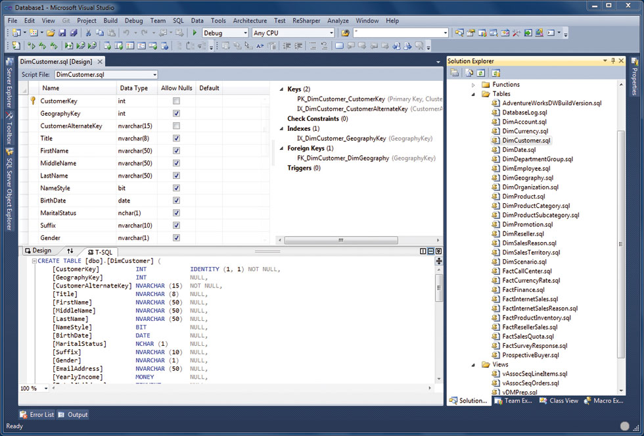Image resolution: width=644 pixels, height=436 pixels.
Task: Switch to the T-SQL pane tab
Action: pos(100,252)
